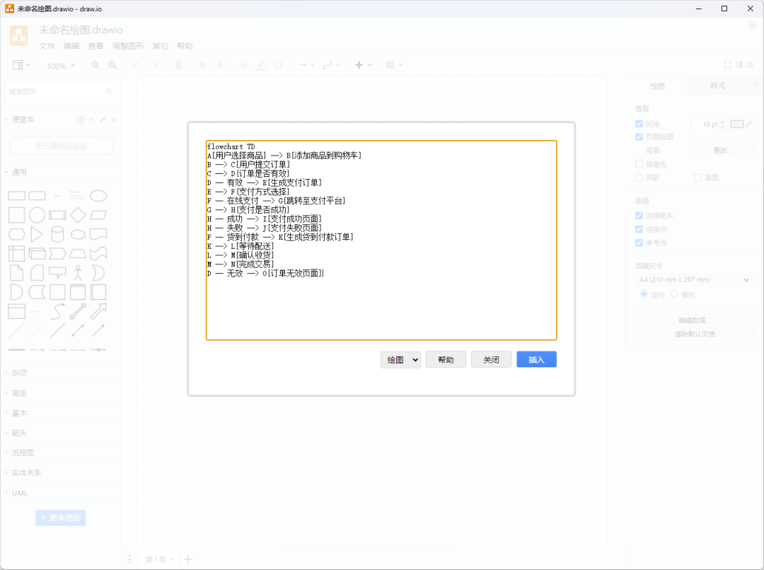Open the connection arrow style dropdown
764x570 pixels.
click(306, 65)
